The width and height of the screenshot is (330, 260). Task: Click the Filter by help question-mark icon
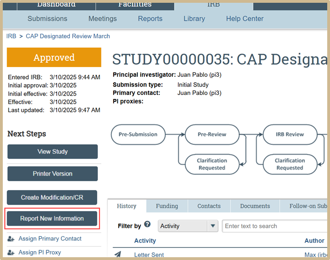(148, 224)
